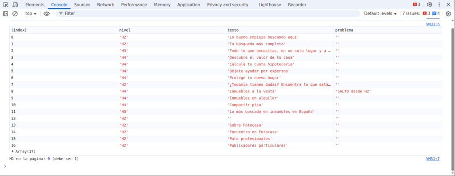The height and width of the screenshot is (176, 455).
Task: Open the Performance tab
Action: (x=134, y=4)
